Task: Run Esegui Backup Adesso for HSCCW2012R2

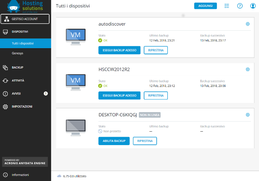Action: tap(119, 96)
